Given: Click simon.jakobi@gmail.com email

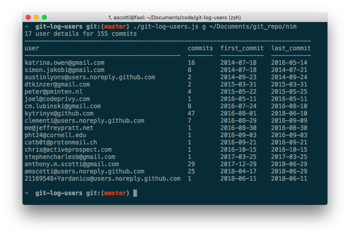Looking at the screenshot, I should point(64,70).
